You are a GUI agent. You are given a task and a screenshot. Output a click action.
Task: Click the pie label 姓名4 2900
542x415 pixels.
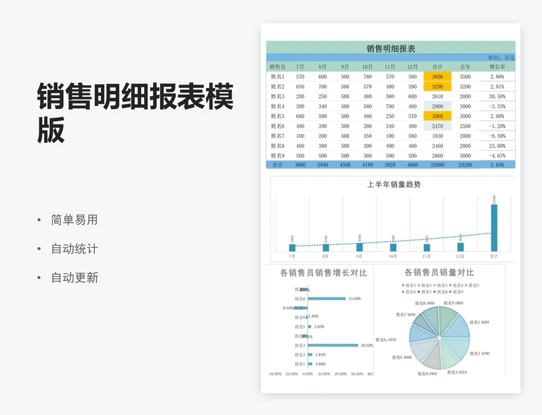point(428,374)
